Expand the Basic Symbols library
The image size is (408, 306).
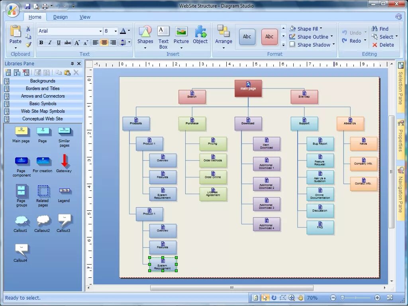click(43, 104)
